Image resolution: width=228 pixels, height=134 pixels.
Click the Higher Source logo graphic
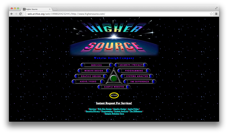pos(114,37)
